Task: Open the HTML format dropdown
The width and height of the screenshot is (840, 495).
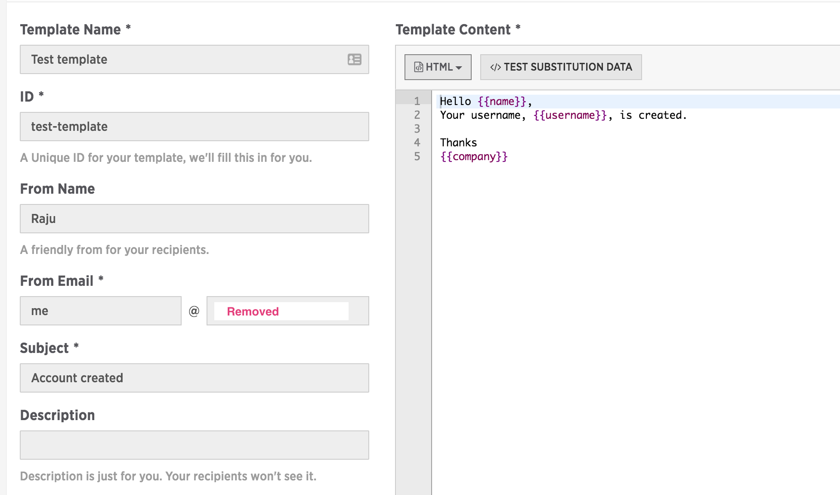Action: pos(438,67)
